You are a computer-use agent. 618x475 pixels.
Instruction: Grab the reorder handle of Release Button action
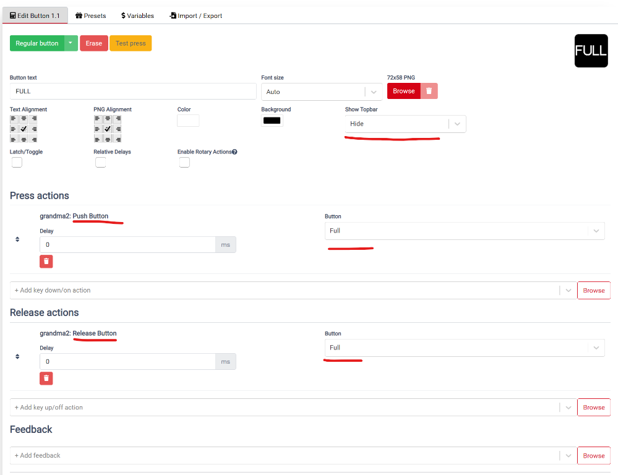click(17, 356)
